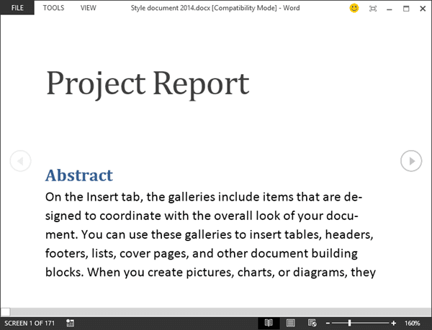The image size is (432, 330).
Task: Click the horizontal scrollbar track
Action: click(216, 311)
